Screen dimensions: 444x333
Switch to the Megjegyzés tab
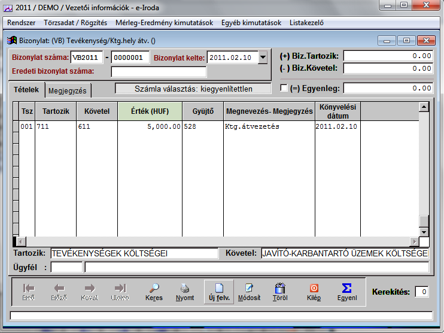coord(68,91)
